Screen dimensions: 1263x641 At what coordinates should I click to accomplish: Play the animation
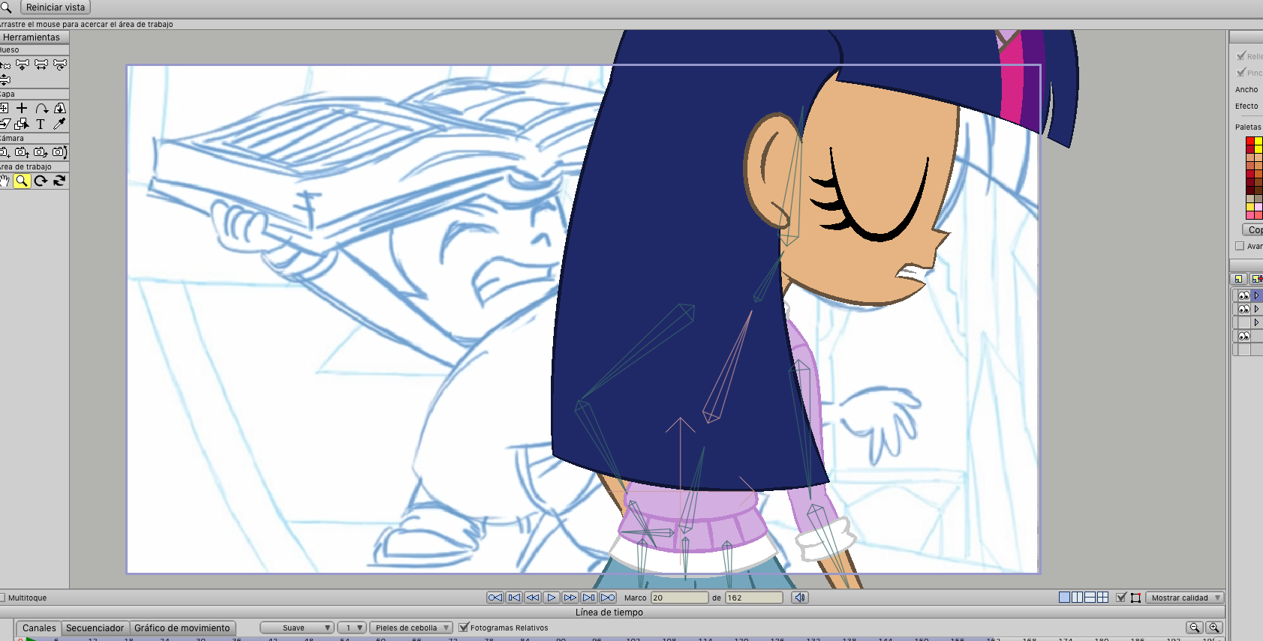tap(552, 598)
